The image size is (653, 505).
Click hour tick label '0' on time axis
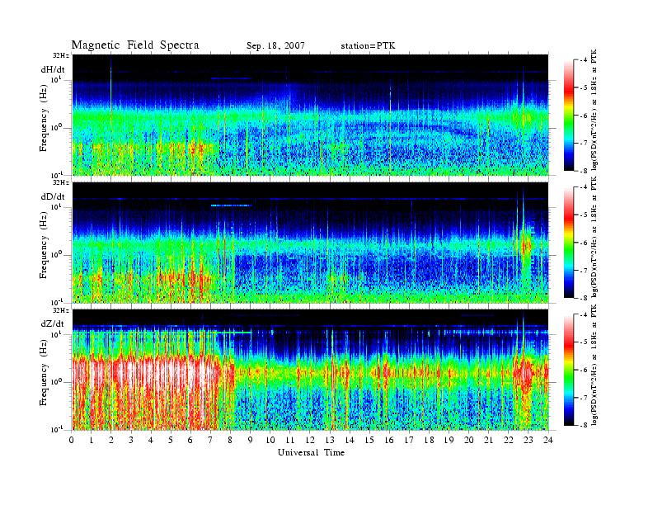click(x=72, y=440)
